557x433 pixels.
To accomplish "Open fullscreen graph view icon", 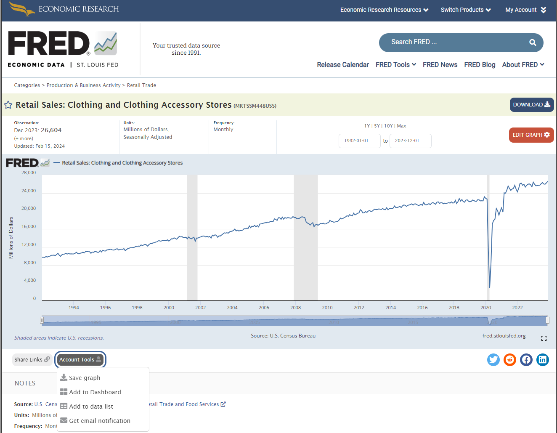I will click(x=544, y=338).
